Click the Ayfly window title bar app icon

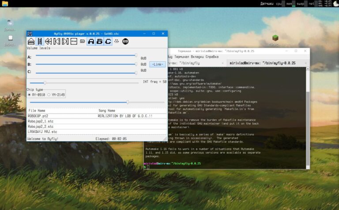[30, 33]
